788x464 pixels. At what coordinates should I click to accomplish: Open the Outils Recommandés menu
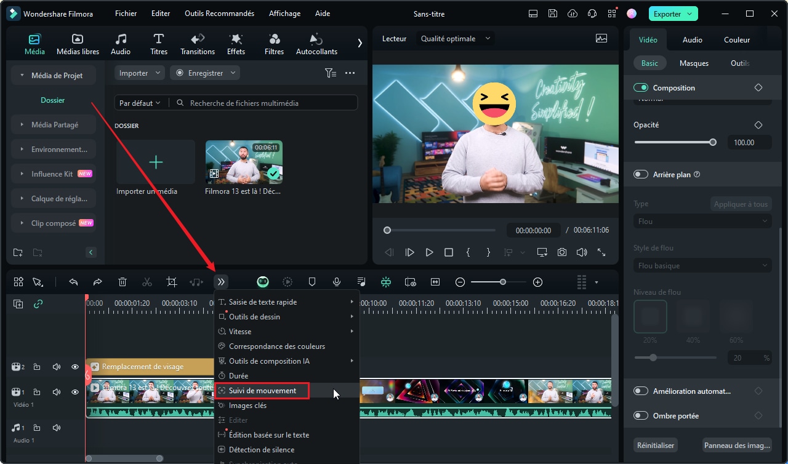coord(220,14)
